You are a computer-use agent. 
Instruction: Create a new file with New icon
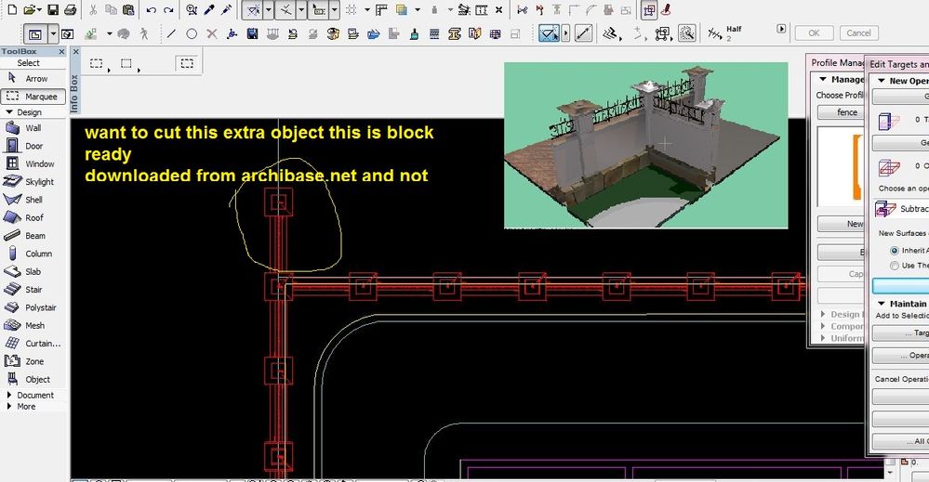(12, 10)
